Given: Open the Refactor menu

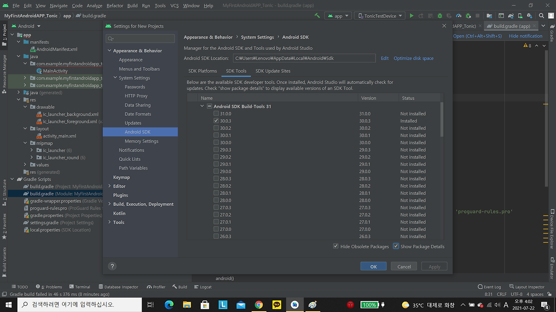Looking at the screenshot, I should coord(115,6).
